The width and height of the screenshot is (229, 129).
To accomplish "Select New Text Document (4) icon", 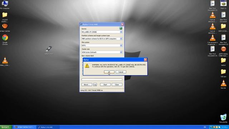I will [213, 51].
